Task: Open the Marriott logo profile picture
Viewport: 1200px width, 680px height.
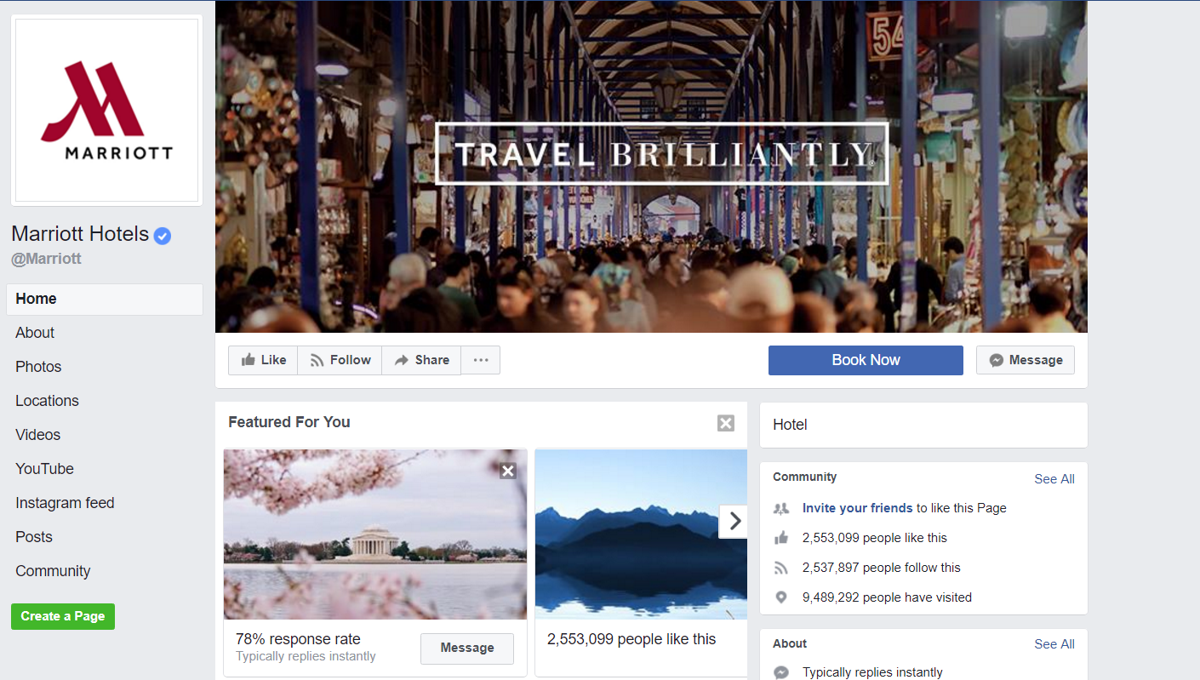Action: pos(106,110)
